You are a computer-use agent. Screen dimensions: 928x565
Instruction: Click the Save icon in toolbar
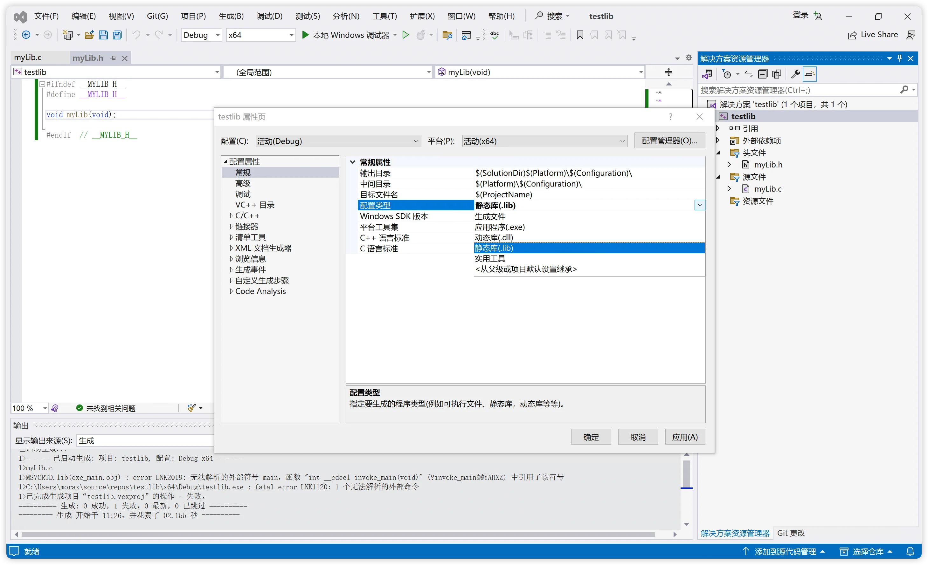[x=103, y=35]
